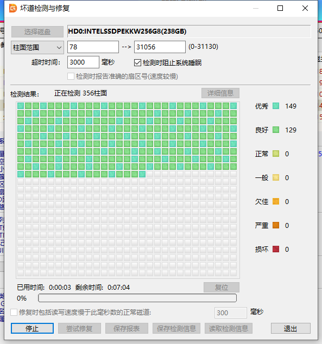Click the 停止 button

[x=32, y=328]
